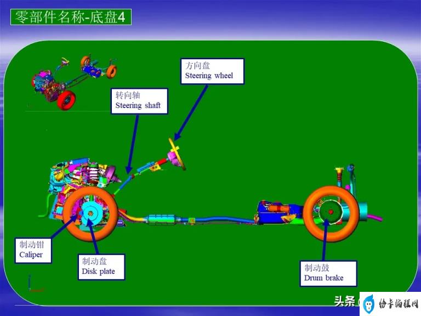Select the 'Steering wheel' label box
This screenshot has height=316, width=421.
pyautogui.click(x=212, y=71)
